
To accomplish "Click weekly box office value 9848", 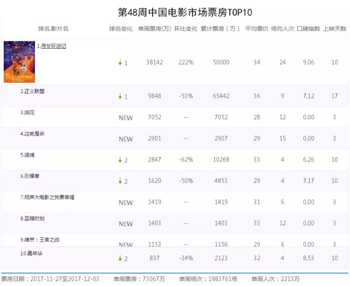I will coord(155,96).
